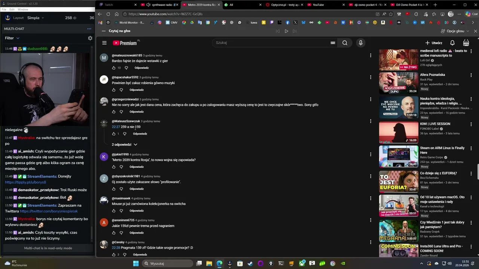This screenshot has height=269, width=479.
Task: Switch to synthwave radio tab
Action: click(159, 5)
